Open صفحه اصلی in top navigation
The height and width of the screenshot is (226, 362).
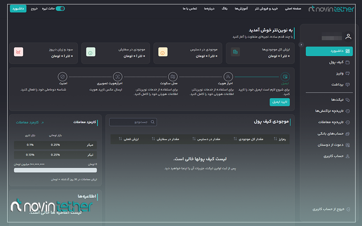pyautogui.click(x=293, y=8)
